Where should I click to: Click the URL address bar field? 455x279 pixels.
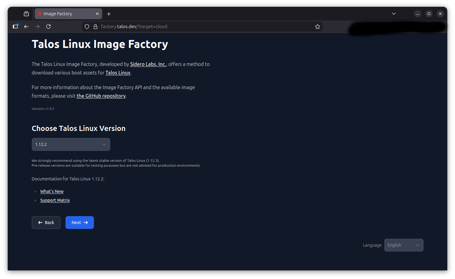point(202,27)
